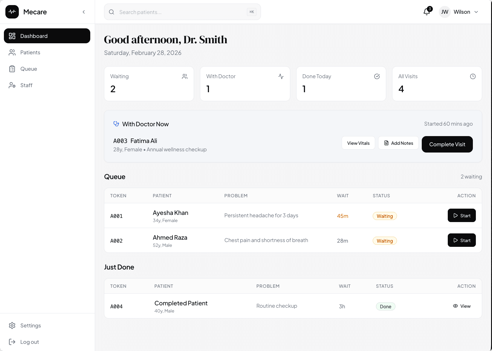Click the "40y, Male" age line
The image size is (492, 351).
coord(164,311)
